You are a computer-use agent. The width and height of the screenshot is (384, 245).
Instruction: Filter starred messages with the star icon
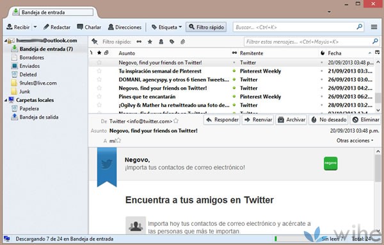150,42
